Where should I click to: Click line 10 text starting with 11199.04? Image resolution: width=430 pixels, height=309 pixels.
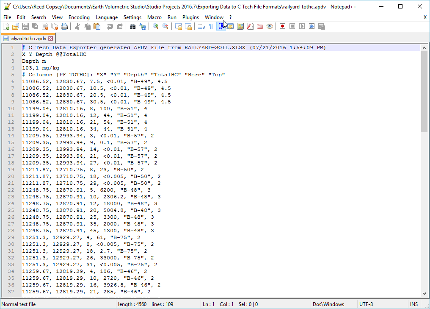[85, 109]
